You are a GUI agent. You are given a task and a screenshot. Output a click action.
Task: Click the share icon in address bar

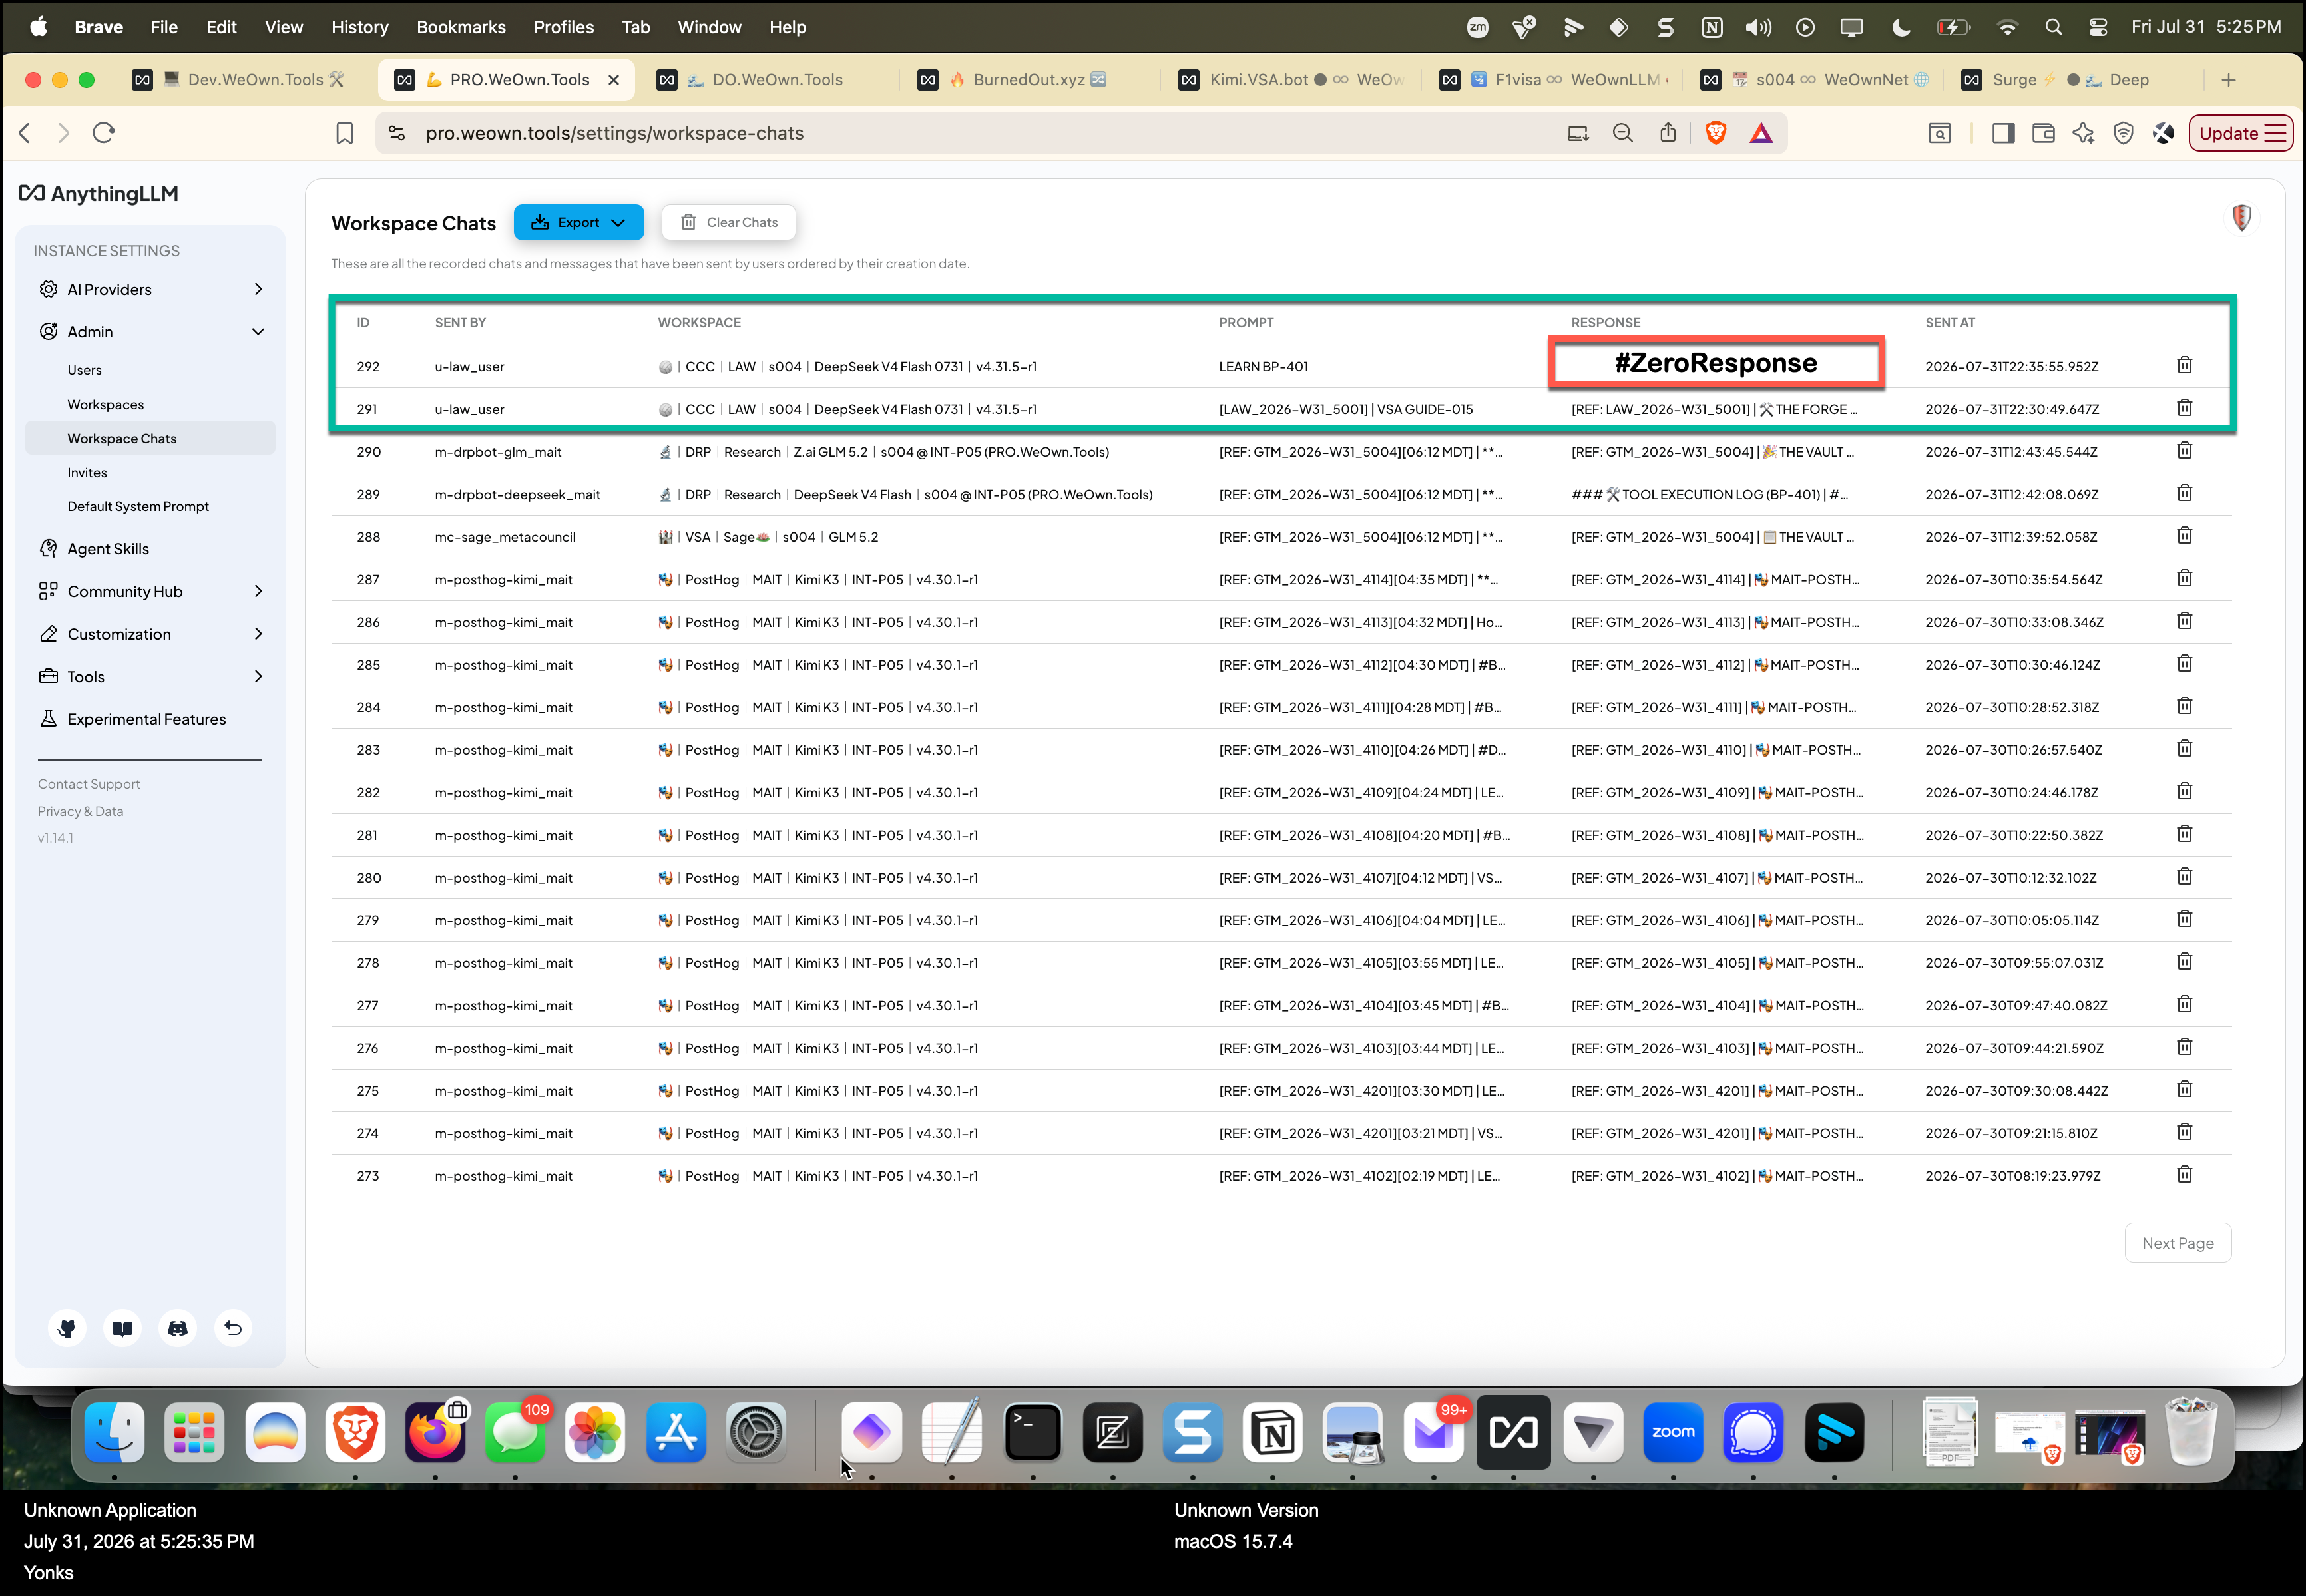pos(1668,133)
